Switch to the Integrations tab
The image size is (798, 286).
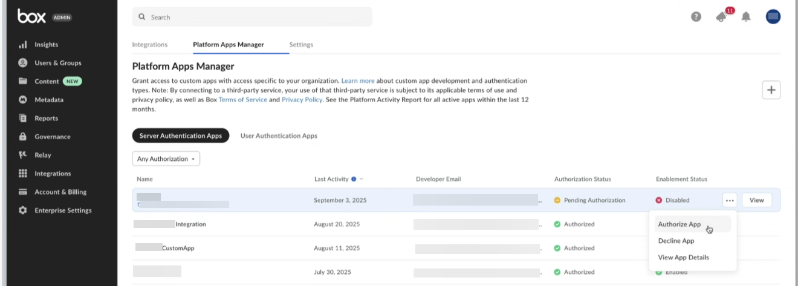[150, 45]
